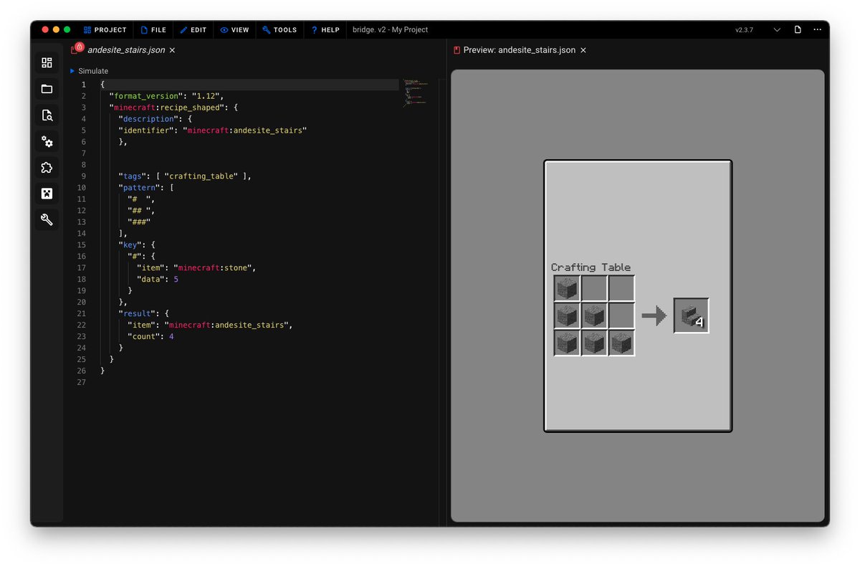
Task: Click "minecraft:recipe_shaped" on line 3
Action: (168, 108)
